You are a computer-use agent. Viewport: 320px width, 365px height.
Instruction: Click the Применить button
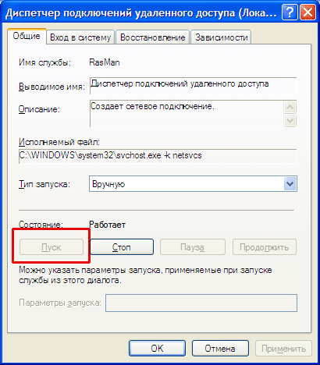point(283,349)
